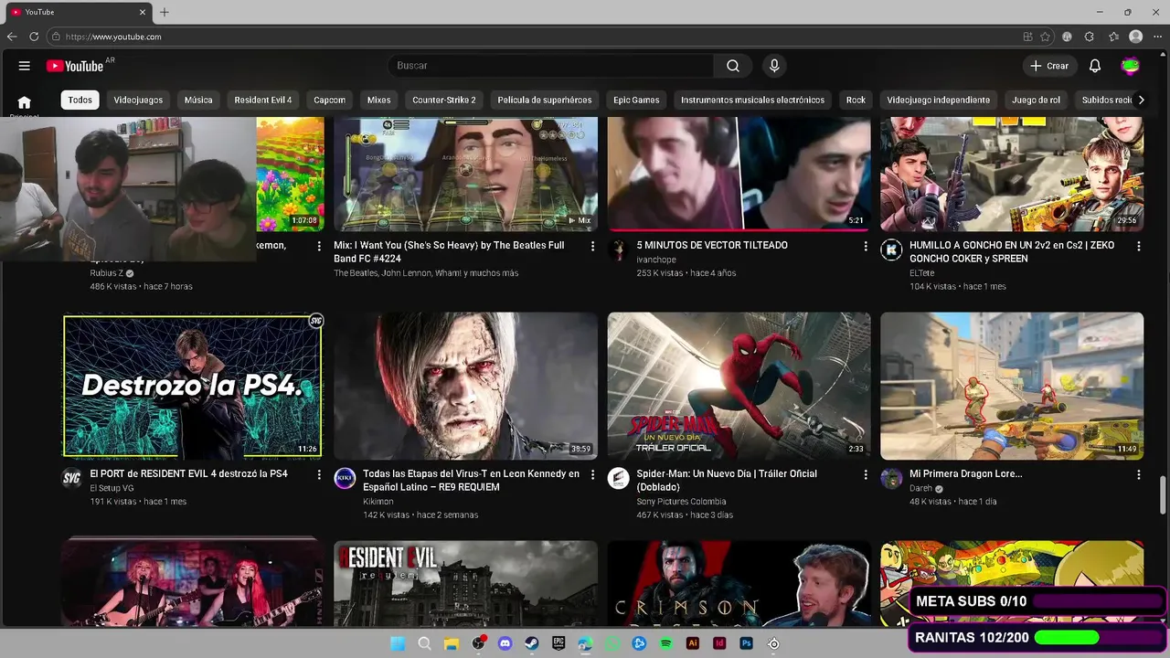This screenshot has width=1170, height=658.
Task: Open a new browser tab
Action: coord(165,12)
